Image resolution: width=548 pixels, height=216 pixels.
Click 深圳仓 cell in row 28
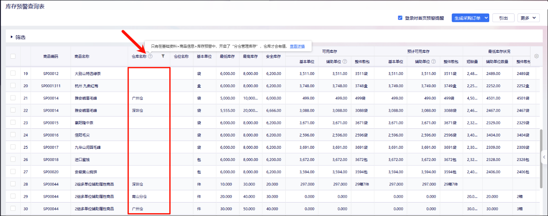tap(138, 184)
